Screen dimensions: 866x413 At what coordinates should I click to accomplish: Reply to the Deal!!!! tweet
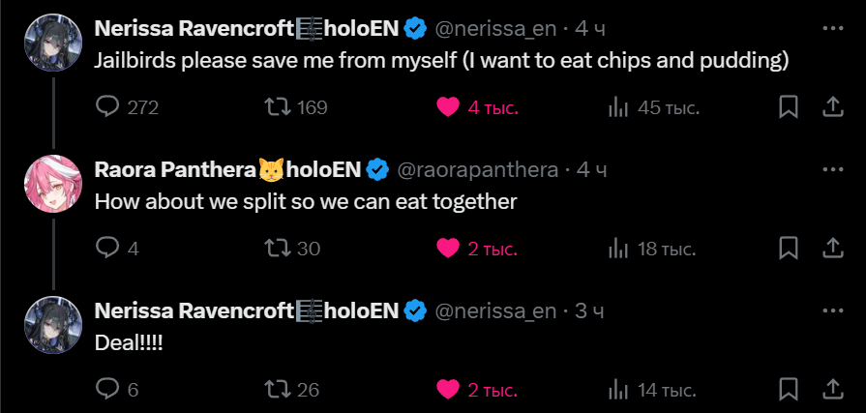[108, 390]
